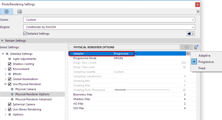Click the Detailed Settings grey bullet
The width and height of the screenshot is (222, 120).
click(x=7, y=54)
